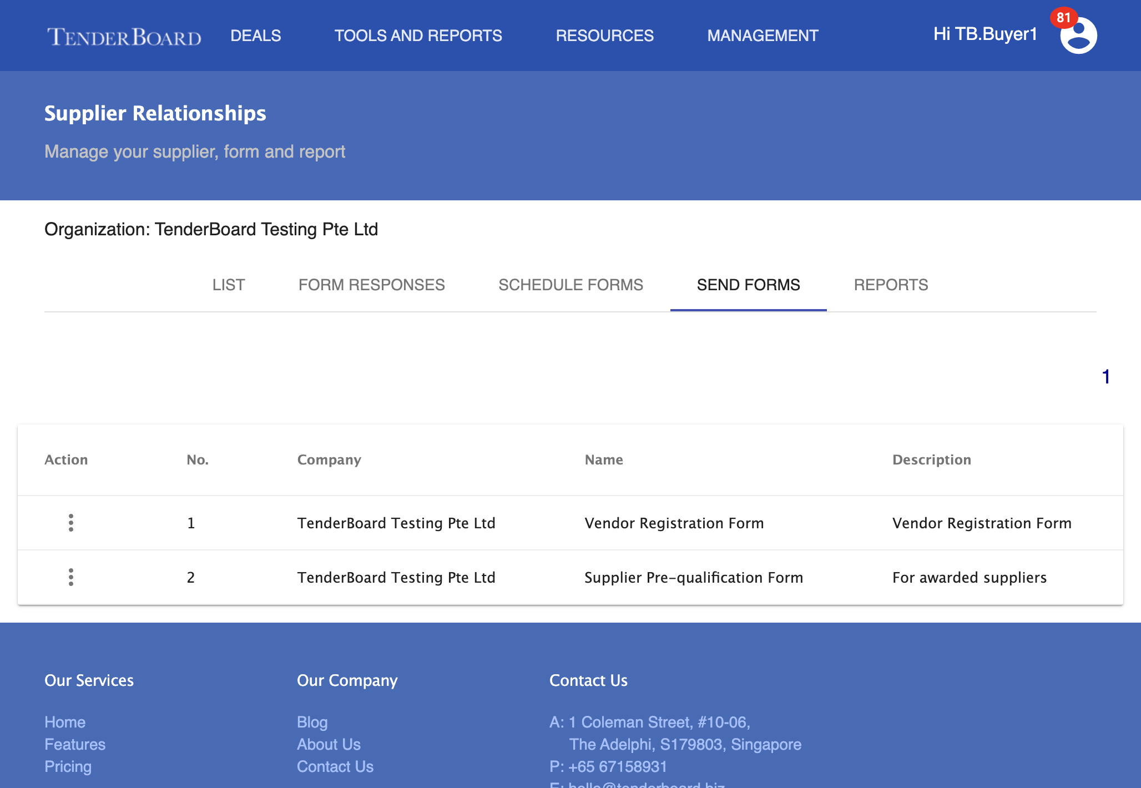Open actions menu for Vendor Registration Form row
This screenshot has width=1141, height=788.
(x=71, y=523)
